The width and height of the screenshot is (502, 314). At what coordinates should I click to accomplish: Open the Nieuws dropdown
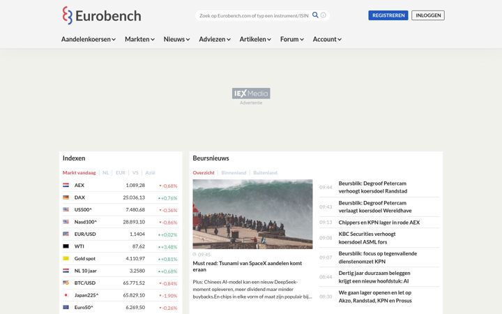pos(176,39)
